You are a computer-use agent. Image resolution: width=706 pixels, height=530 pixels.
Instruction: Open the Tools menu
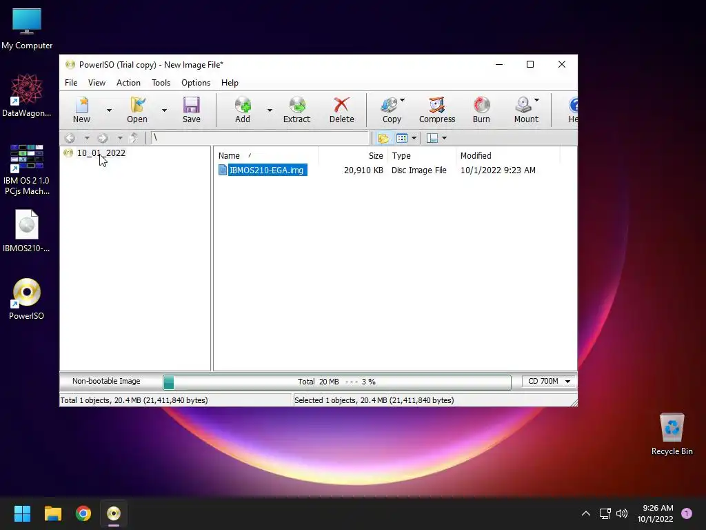161,83
